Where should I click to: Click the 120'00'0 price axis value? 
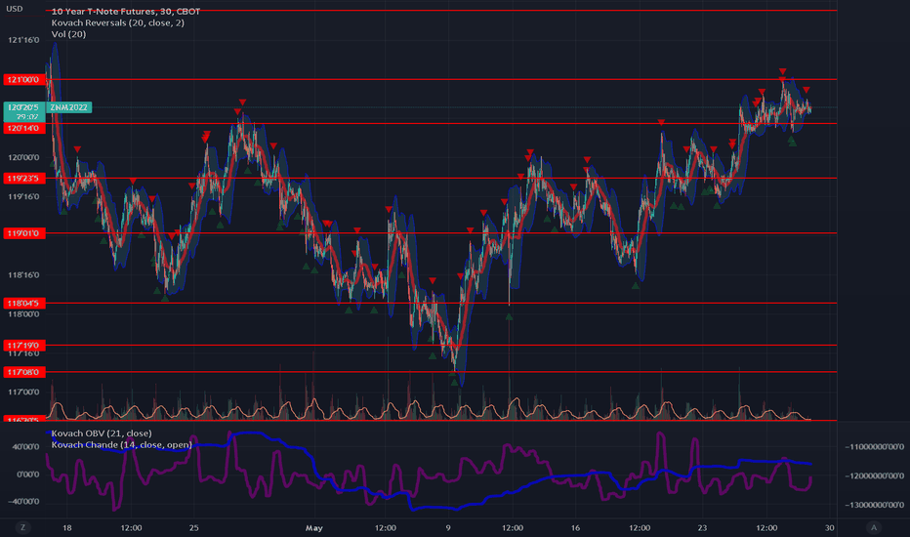[23, 157]
